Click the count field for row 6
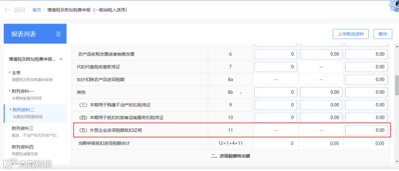This screenshot has height=171, width=399. click(x=276, y=54)
